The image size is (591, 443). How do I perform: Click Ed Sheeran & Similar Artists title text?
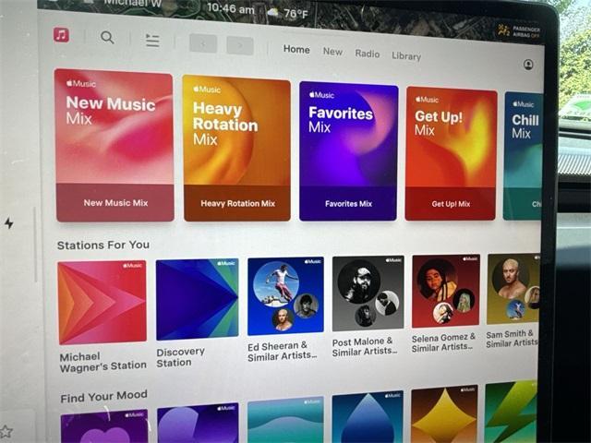[x=283, y=351]
